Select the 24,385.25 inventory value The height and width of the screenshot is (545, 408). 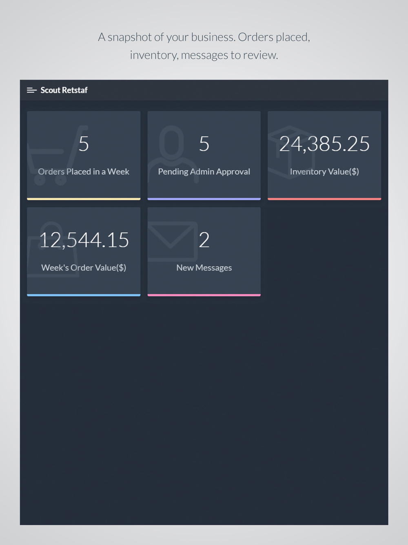(324, 144)
